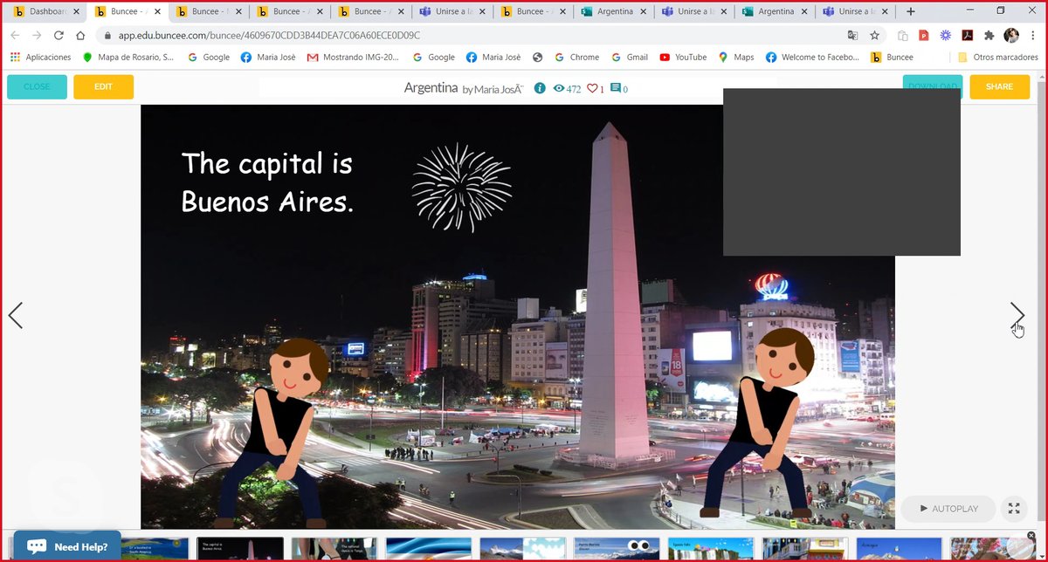This screenshot has width=1048, height=562.
Task: Bookmark the page with the star icon
Action: click(873, 36)
